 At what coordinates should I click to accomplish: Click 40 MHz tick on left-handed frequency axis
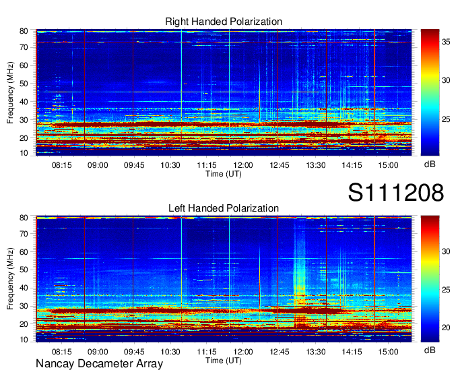tap(24, 288)
